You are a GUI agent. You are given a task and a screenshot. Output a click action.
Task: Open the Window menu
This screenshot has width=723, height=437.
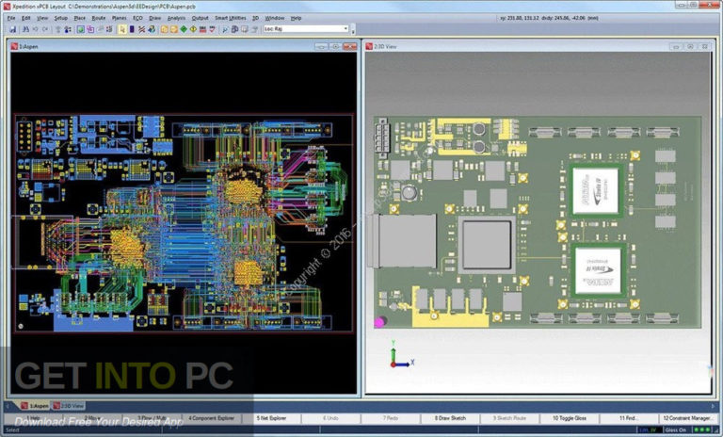click(x=275, y=18)
